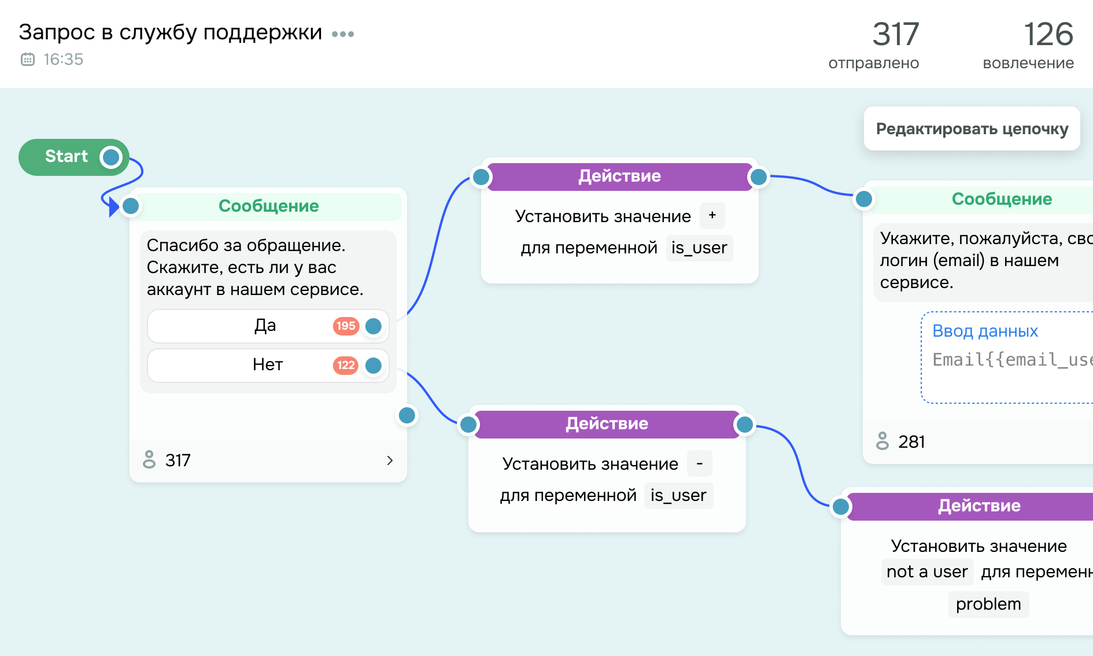Viewport: 1093px width, 656px height.
Task: Click the minus value tag in middle action
Action: pos(700,463)
